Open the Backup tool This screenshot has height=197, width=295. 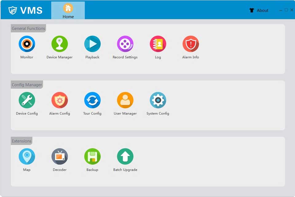(92, 156)
